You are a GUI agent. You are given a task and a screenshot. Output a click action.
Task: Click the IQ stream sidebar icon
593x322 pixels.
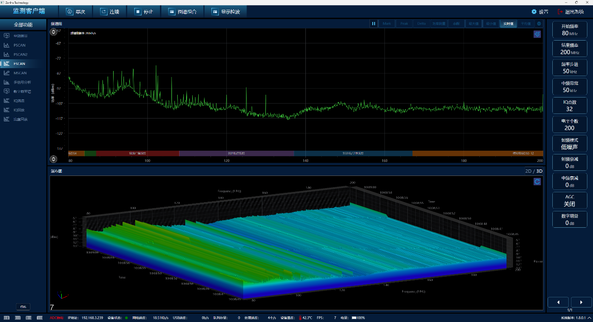tap(7, 100)
